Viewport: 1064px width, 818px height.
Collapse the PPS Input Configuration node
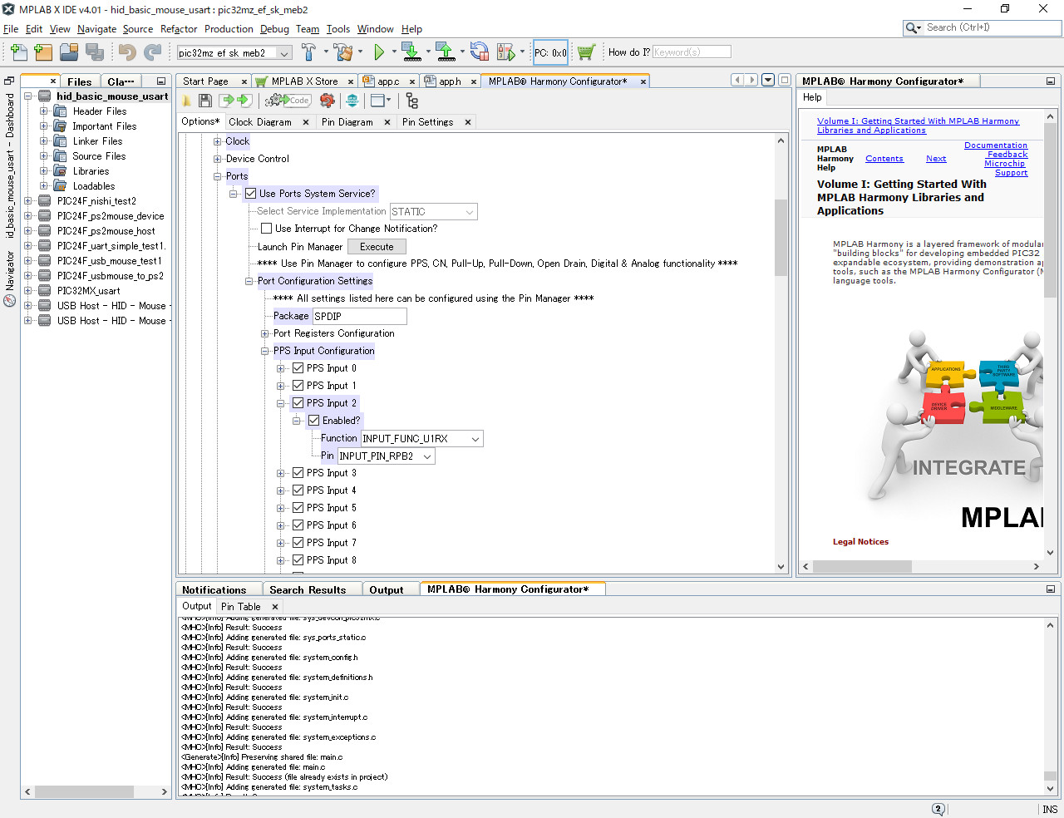(265, 351)
